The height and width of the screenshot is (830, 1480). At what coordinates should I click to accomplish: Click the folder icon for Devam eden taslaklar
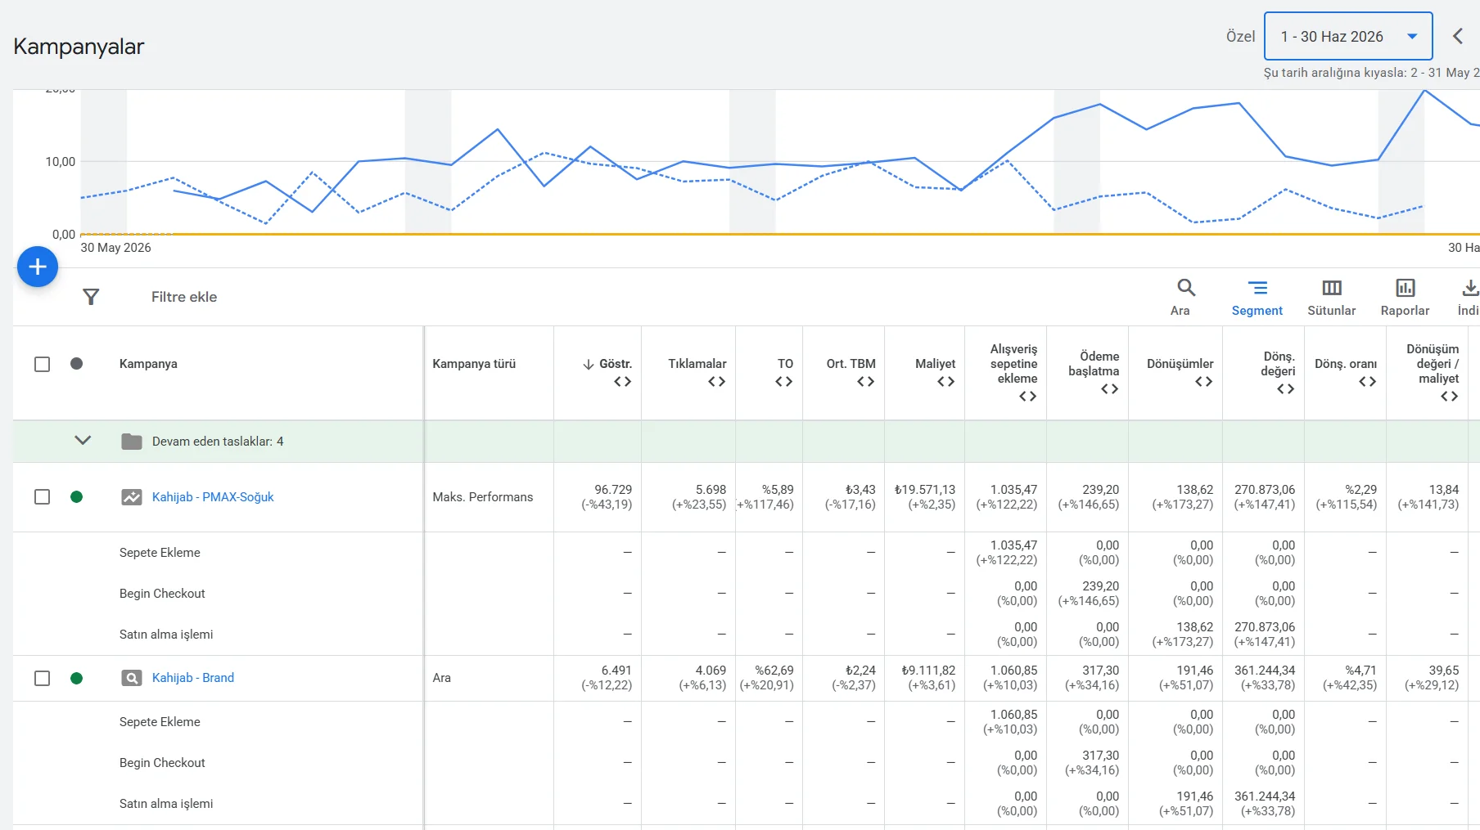(x=132, y=442)
